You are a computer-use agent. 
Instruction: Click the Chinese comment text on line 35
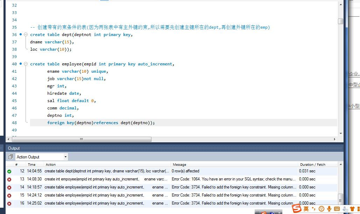point(150,27)
